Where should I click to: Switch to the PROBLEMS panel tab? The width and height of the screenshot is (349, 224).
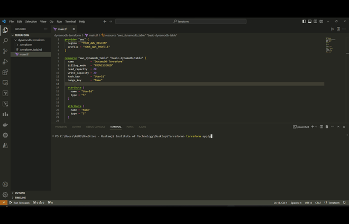[x=61, y=127]
